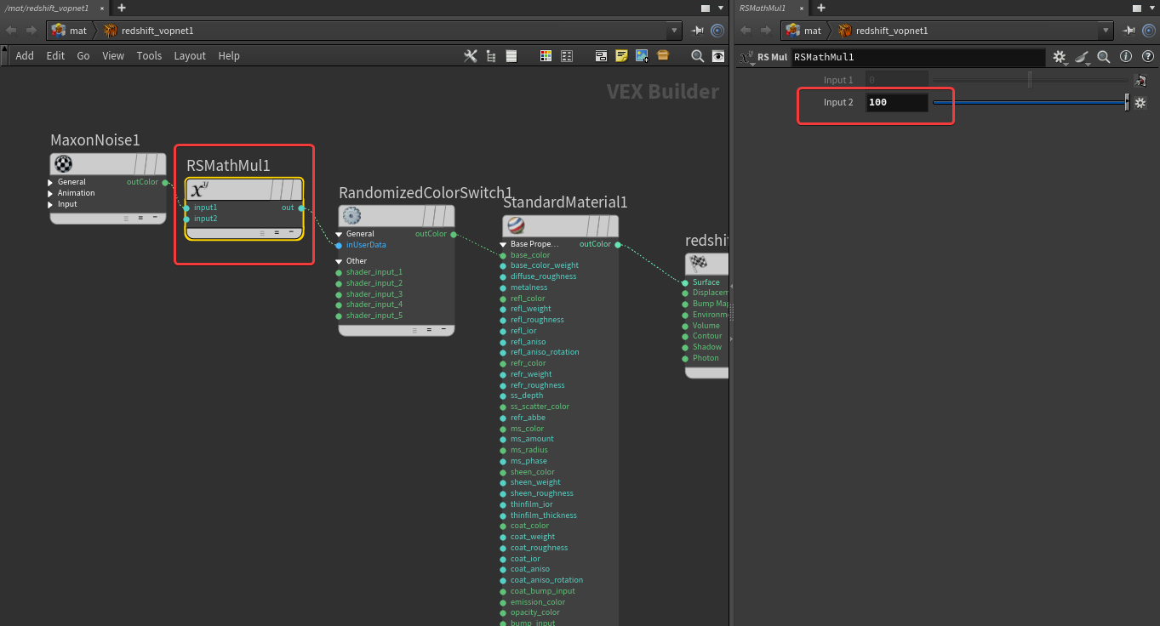Add a sticky note using yellow note icon
This screenshot has width=1160, height=626.
coord(621,56)
